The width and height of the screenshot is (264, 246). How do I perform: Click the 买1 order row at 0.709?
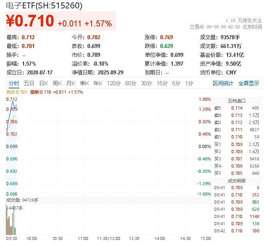point(236,144)
